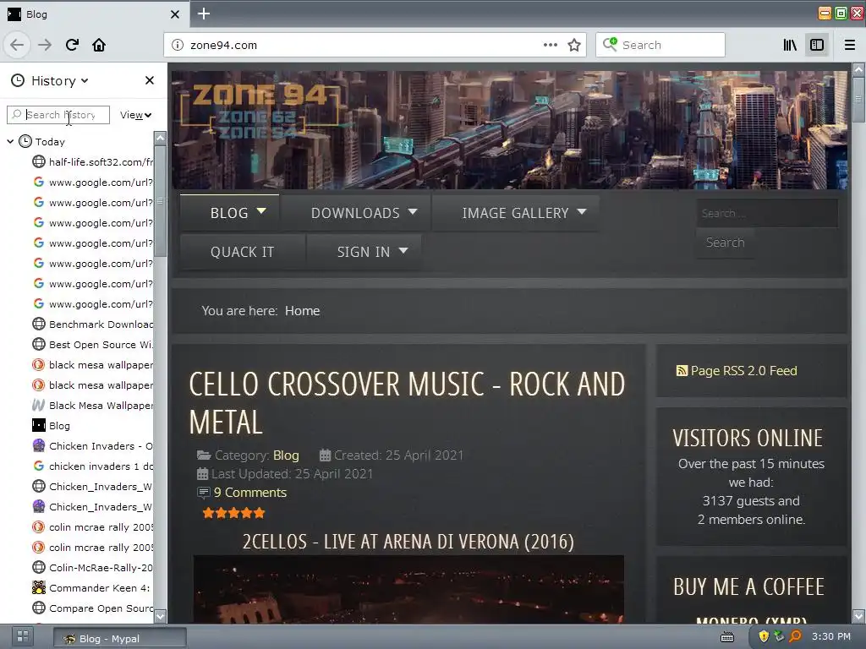
Task: Focus the Search History field
Action: (58, 115)
